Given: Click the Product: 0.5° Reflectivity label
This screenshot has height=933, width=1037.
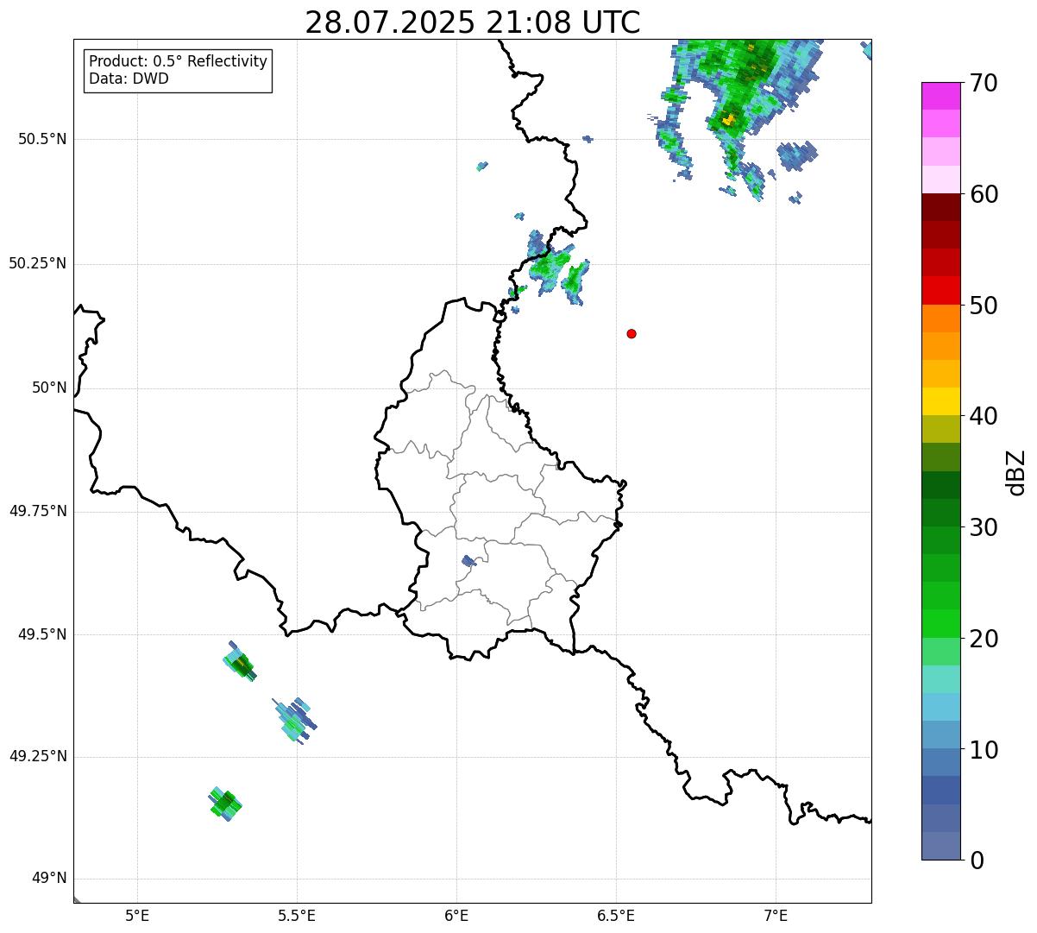Looking at the screenshot, I should coord(178,62).
